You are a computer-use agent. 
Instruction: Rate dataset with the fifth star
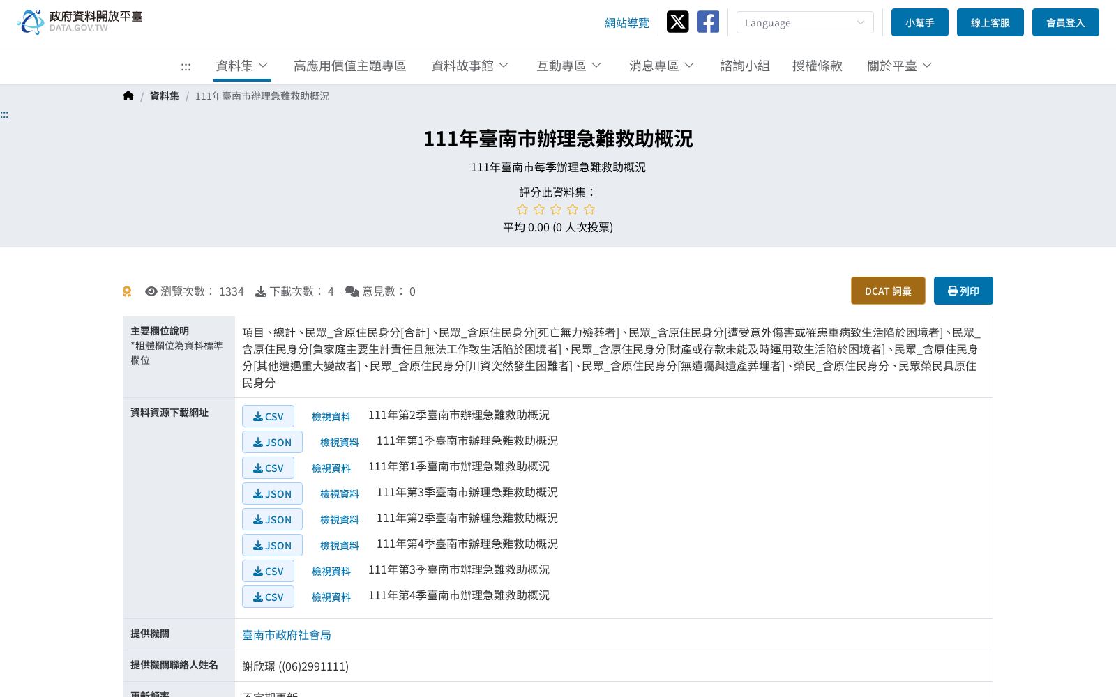point(589,209)
